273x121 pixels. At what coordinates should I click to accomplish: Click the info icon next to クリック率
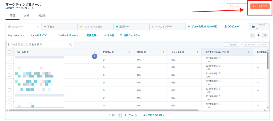[x=183, y=52]
